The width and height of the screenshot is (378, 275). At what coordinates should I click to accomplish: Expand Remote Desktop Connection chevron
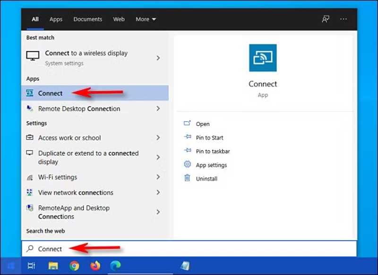[158, 109]
